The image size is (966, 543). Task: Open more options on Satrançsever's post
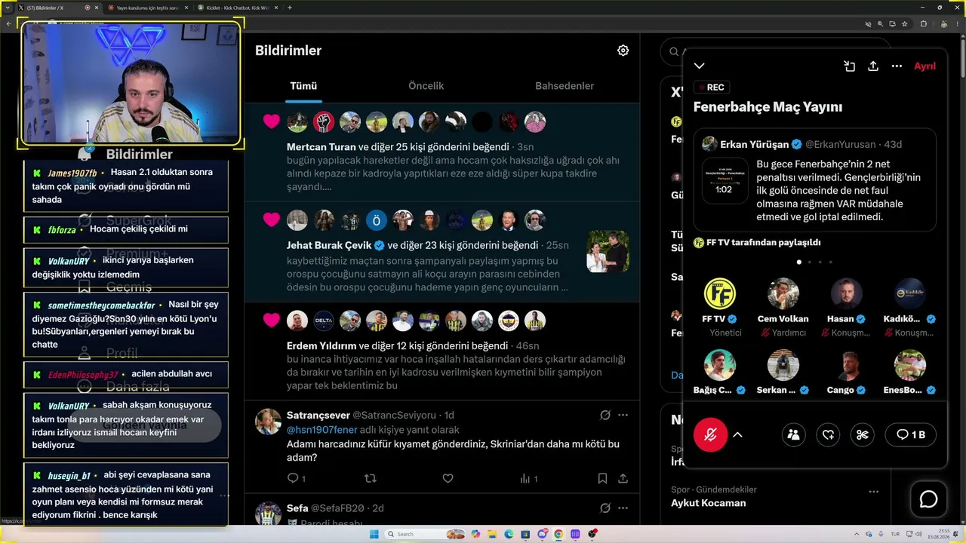623,415
